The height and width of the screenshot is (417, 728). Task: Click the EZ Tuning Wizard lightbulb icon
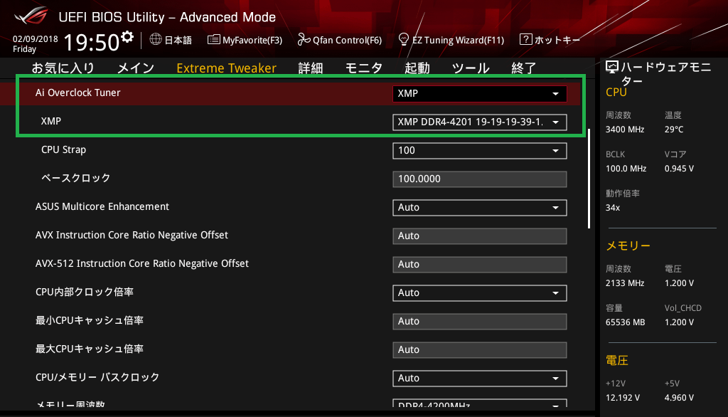tap(404, 40)
